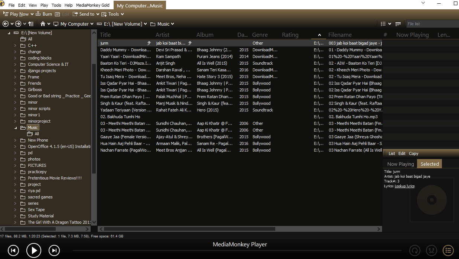The width and height of the screenshot is (459, 259).
Task: Switch to the Now Playing tab
Action: click(400, 164)
